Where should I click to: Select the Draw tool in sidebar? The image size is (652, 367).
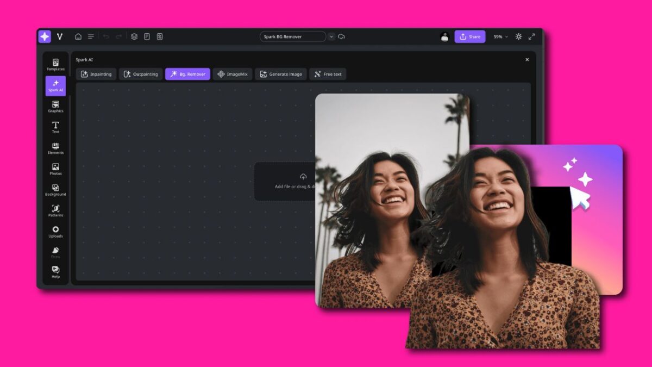click(x=55, y=252)
